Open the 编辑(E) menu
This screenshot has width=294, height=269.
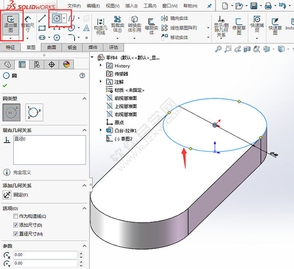click(93, 6)
